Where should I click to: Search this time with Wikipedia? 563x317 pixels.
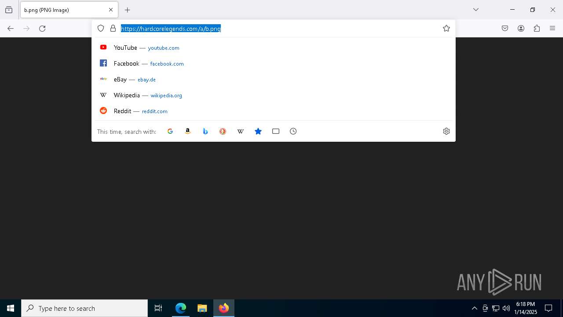(x=241, y=131)
